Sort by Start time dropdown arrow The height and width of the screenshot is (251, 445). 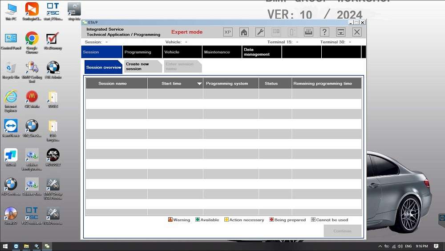click(199, 84)
